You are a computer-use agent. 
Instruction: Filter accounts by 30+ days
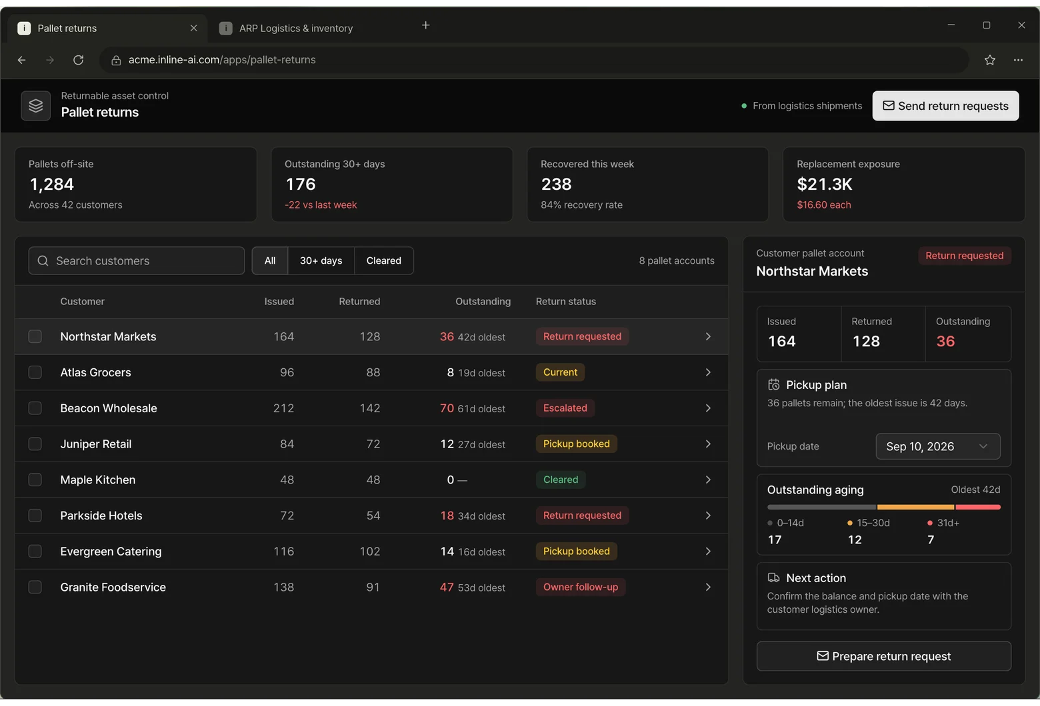321,260
